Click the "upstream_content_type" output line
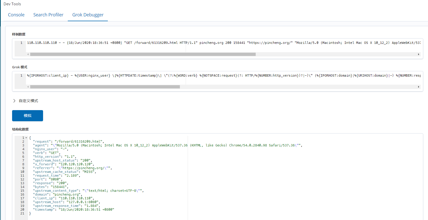428x220 pixels. pyautogui.click(x=88, y=191)
